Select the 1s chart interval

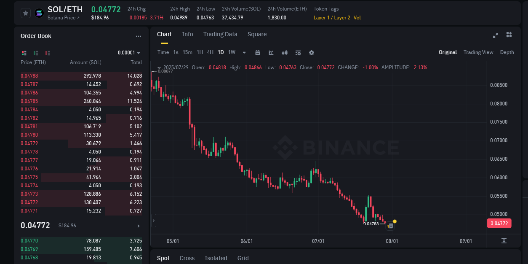pos(176,52)
